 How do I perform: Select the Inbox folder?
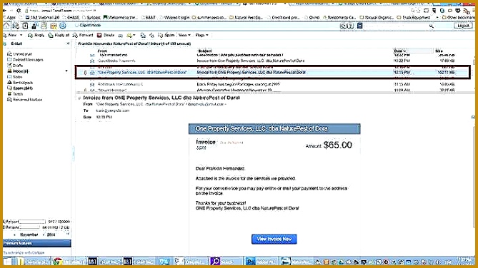(18, 71)
